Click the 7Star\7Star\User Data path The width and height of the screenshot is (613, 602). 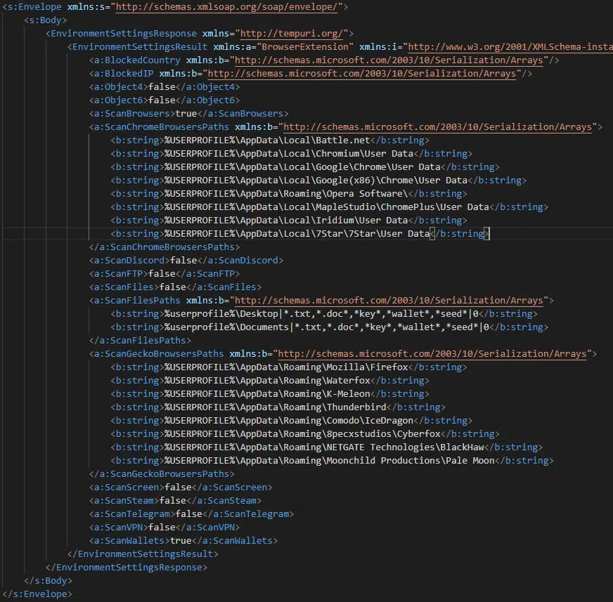297,234
